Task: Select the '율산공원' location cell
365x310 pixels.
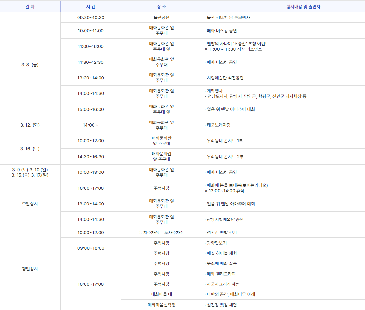Action: 161,18
